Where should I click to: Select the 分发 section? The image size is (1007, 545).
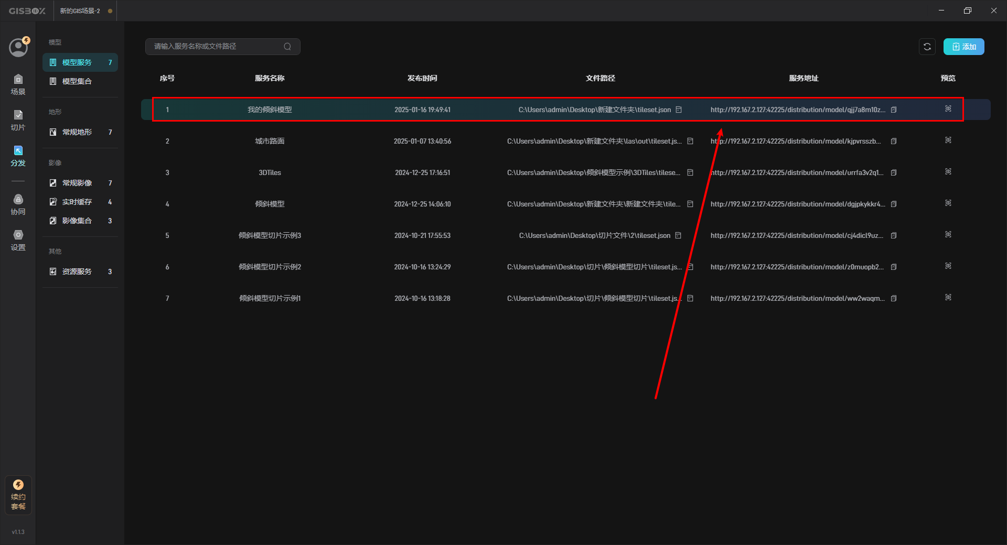click(x=18, y=156)
